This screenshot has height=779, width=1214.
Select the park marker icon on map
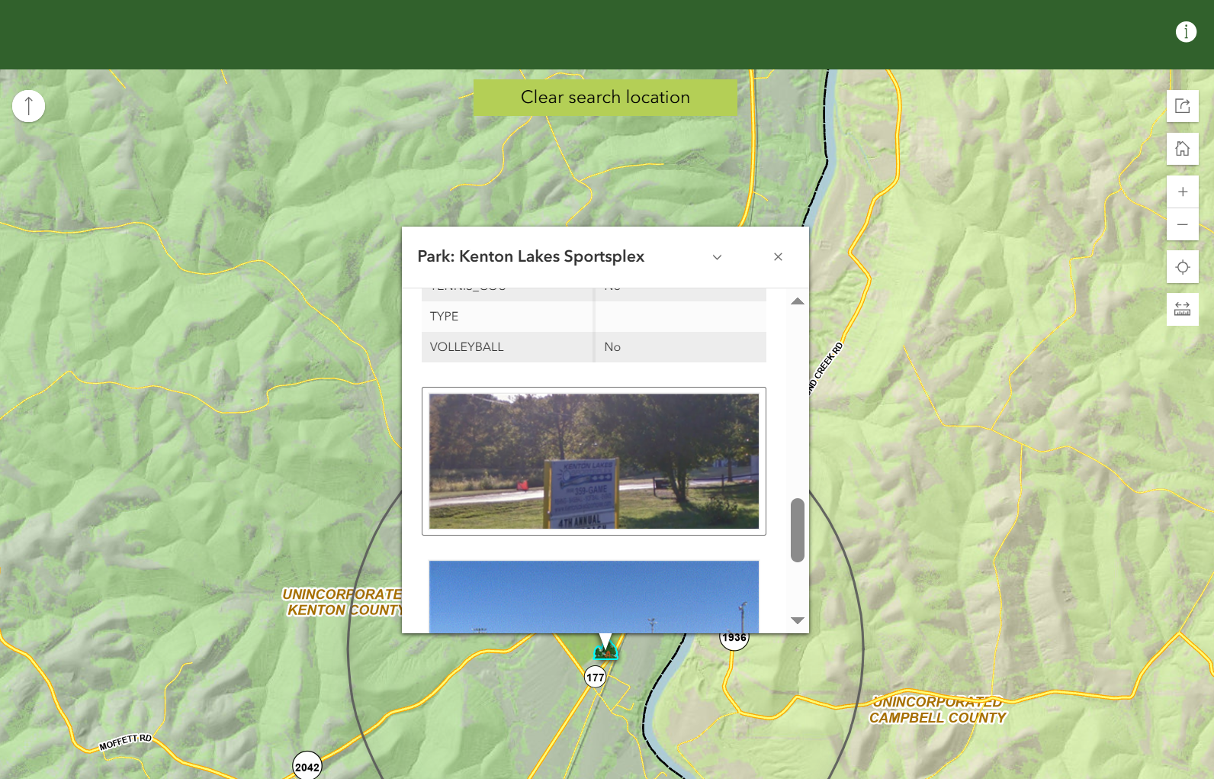[605, 651]
